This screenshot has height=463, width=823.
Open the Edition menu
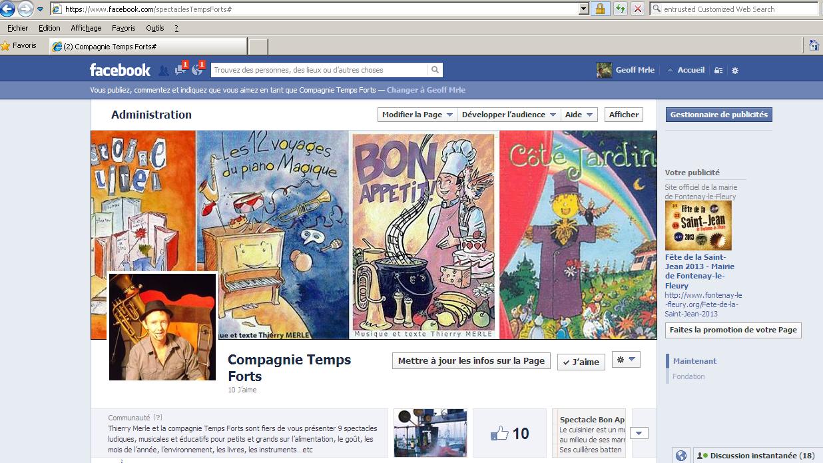point(49,28)
